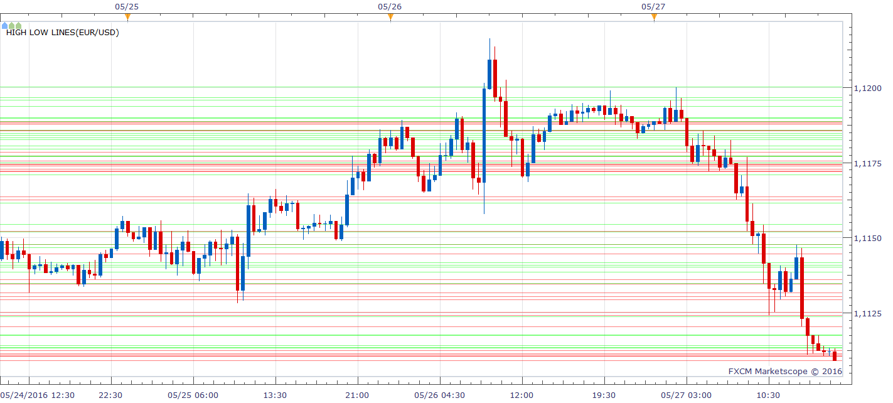Click the 05/24/2016 12:30 time label
Image resolution: width=893 pixels, height=403 pixels.
coord(38,395)
